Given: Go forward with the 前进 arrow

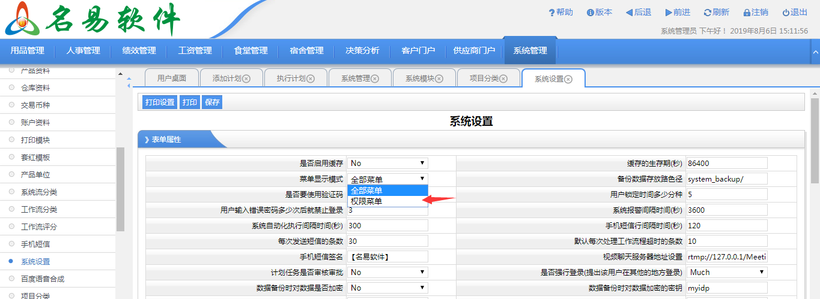Looking at the screenshot, I should point(669,13).
